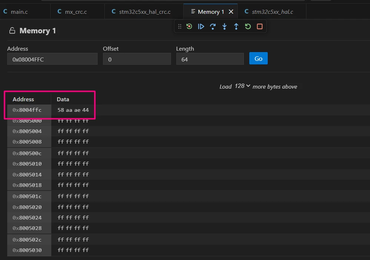Close the Memory 1 tab
Viewport: 370px width, 260px height.
(x=231, y=11)
